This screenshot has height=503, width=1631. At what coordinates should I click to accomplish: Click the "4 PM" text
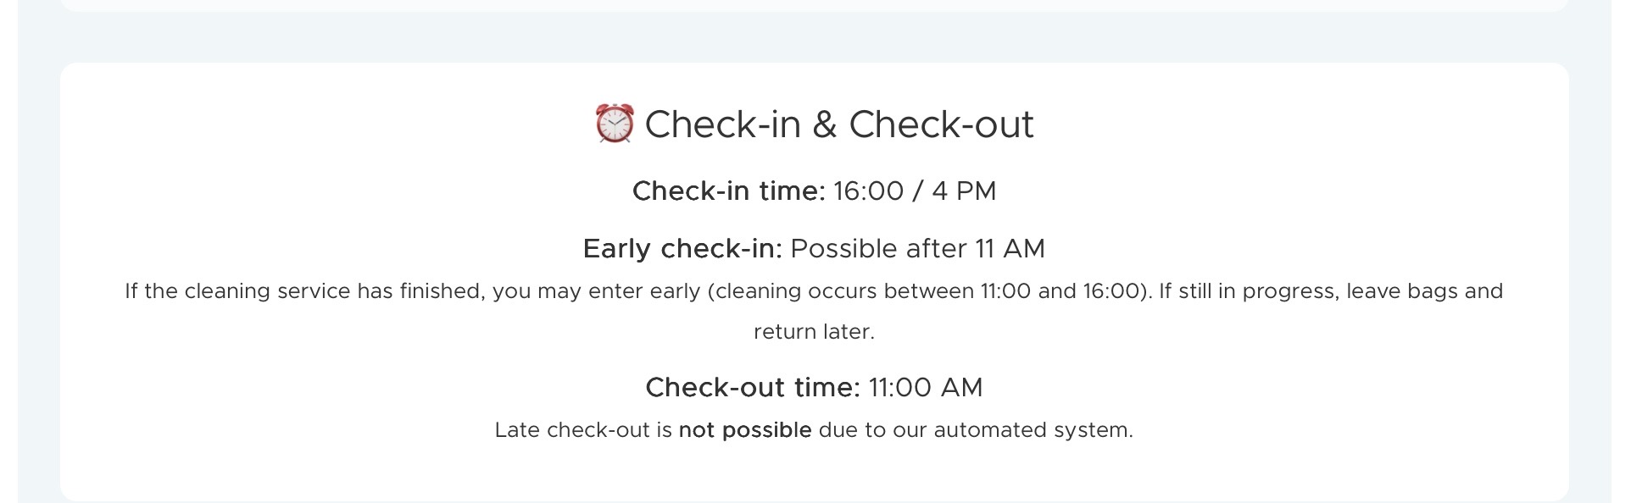(964, 191)
